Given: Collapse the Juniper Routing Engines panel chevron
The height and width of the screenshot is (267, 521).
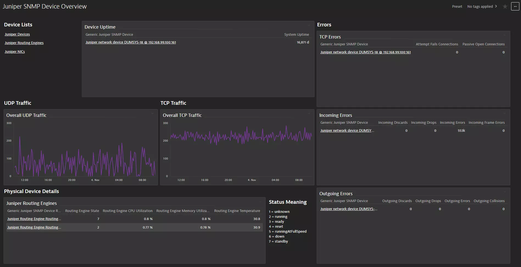Looking at the screenshot, I should coord(260,202).
